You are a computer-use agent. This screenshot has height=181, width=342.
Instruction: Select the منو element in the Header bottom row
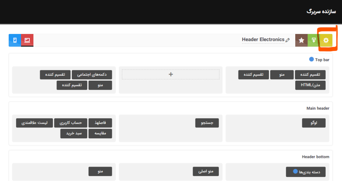point(100,171)
